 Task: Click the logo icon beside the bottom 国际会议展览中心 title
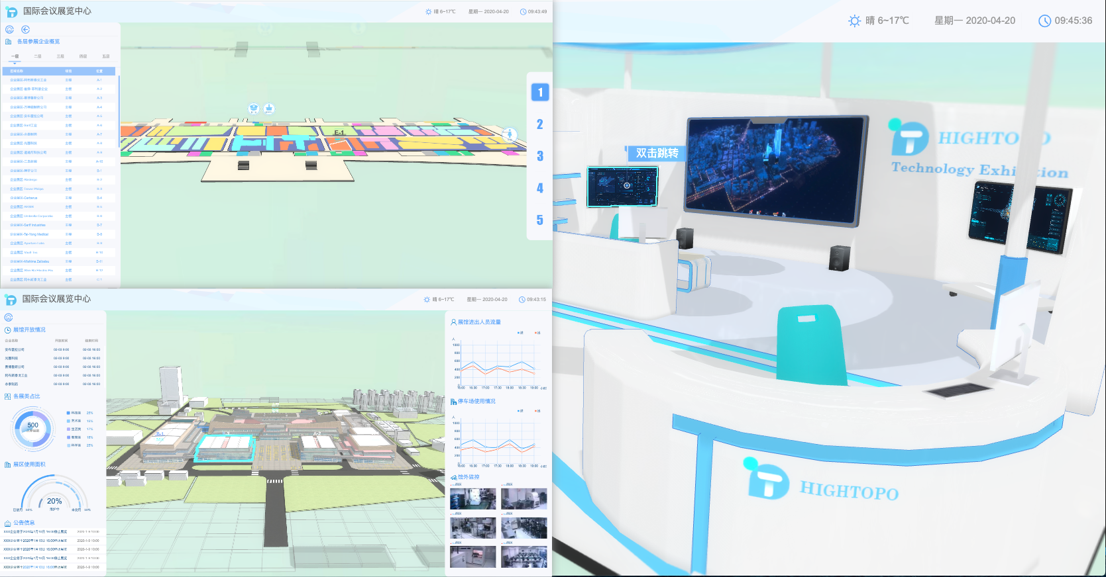pyautogui.click(x=11, y=300)
